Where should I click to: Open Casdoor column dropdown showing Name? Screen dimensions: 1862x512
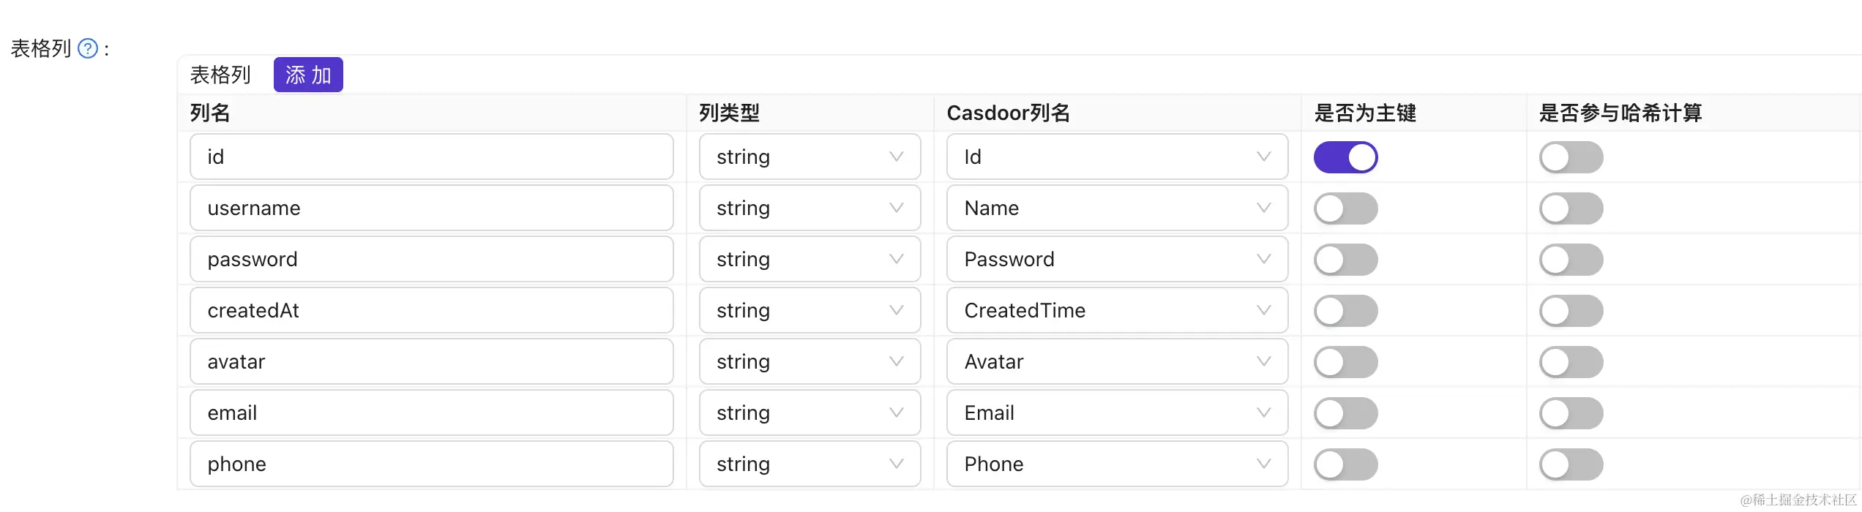pos(1116,208)
